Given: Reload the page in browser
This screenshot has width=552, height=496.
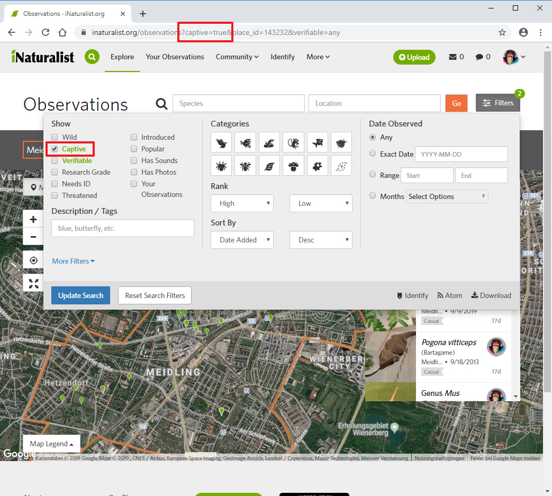Looking at the screenshot, I should pos(46,32).
